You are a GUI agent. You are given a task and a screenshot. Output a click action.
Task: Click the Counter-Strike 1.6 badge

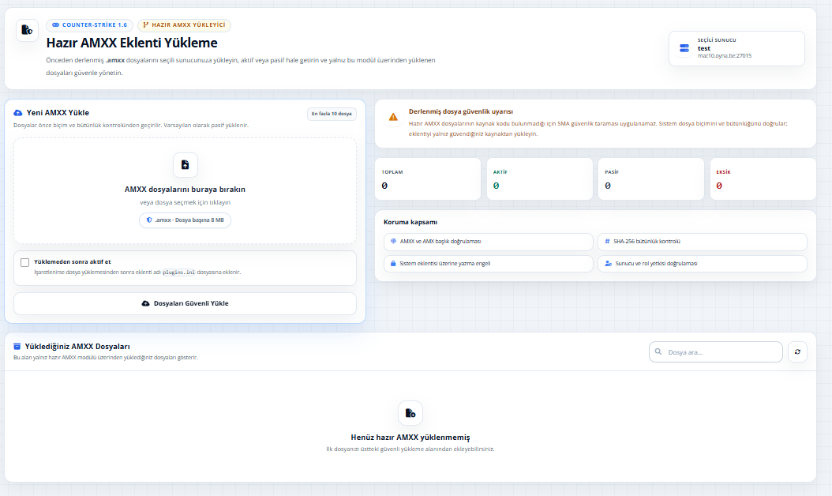(x=90, y=25)
